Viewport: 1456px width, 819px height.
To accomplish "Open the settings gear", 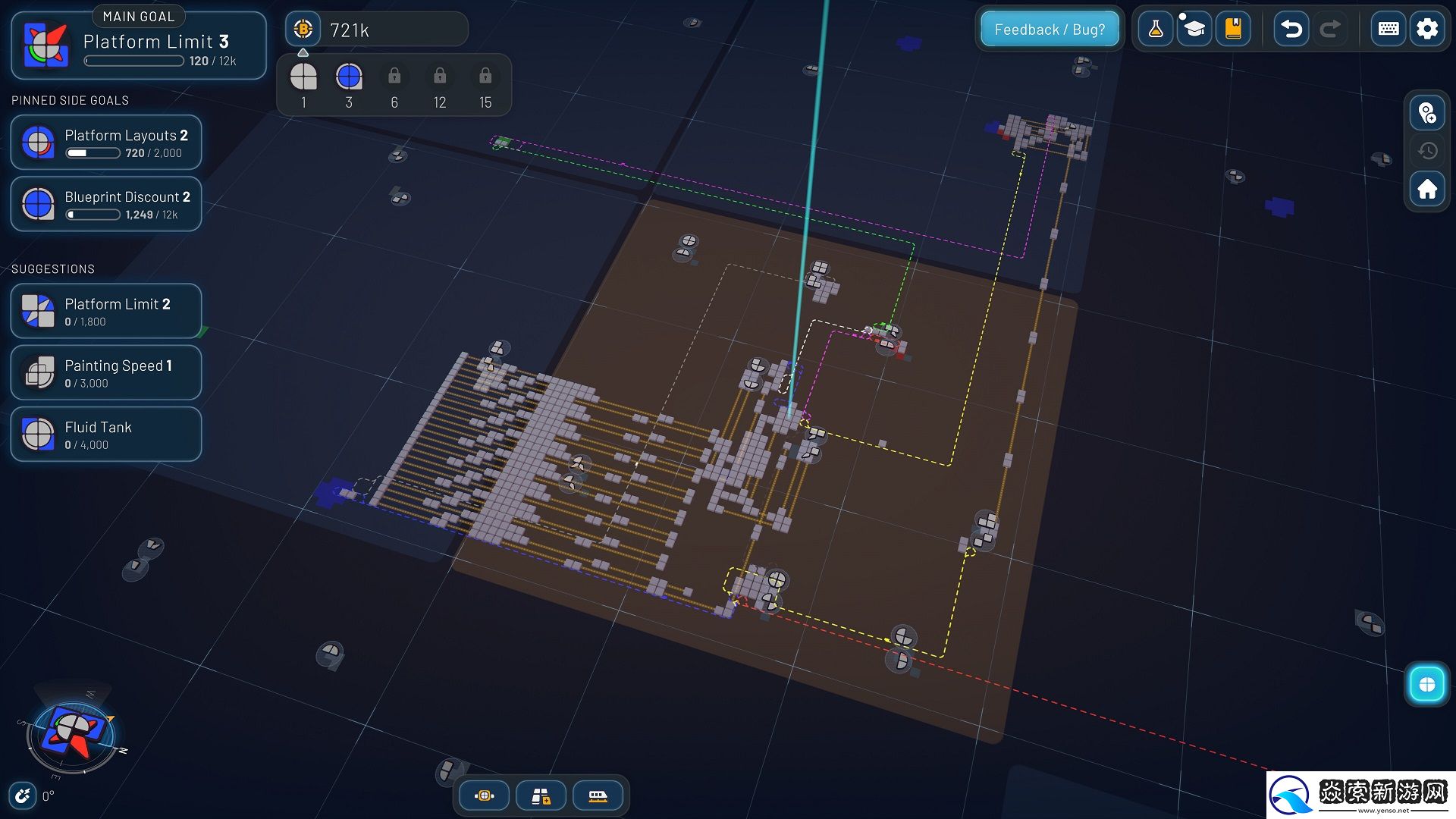I will point(1427,30).
